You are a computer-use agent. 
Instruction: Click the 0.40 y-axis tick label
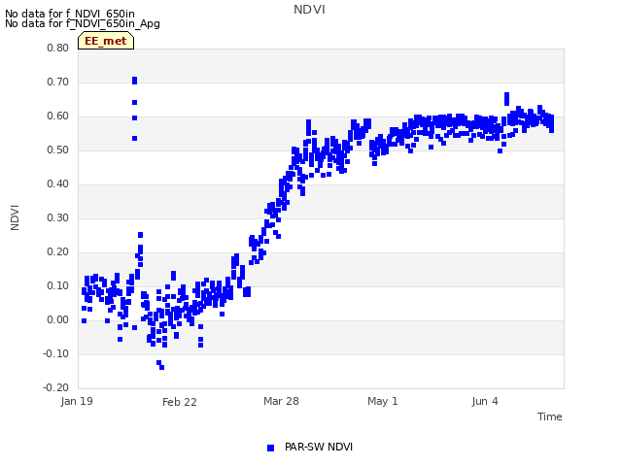58,183
